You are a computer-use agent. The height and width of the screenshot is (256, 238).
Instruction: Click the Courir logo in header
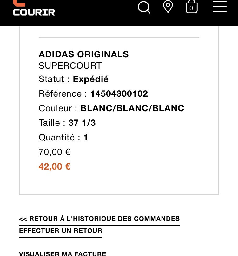pos(34,9)
